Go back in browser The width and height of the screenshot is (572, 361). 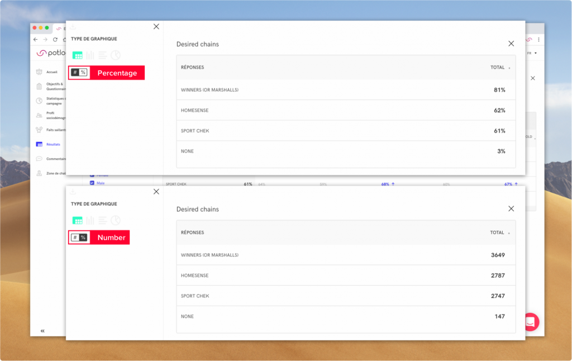tap(35, 40)
